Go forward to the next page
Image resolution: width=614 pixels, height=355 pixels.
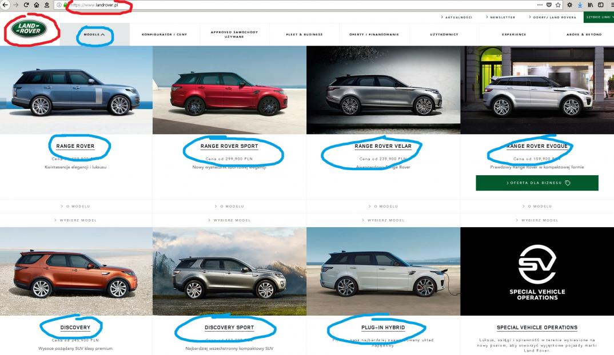pyautogui.click(x=16, y=5)
